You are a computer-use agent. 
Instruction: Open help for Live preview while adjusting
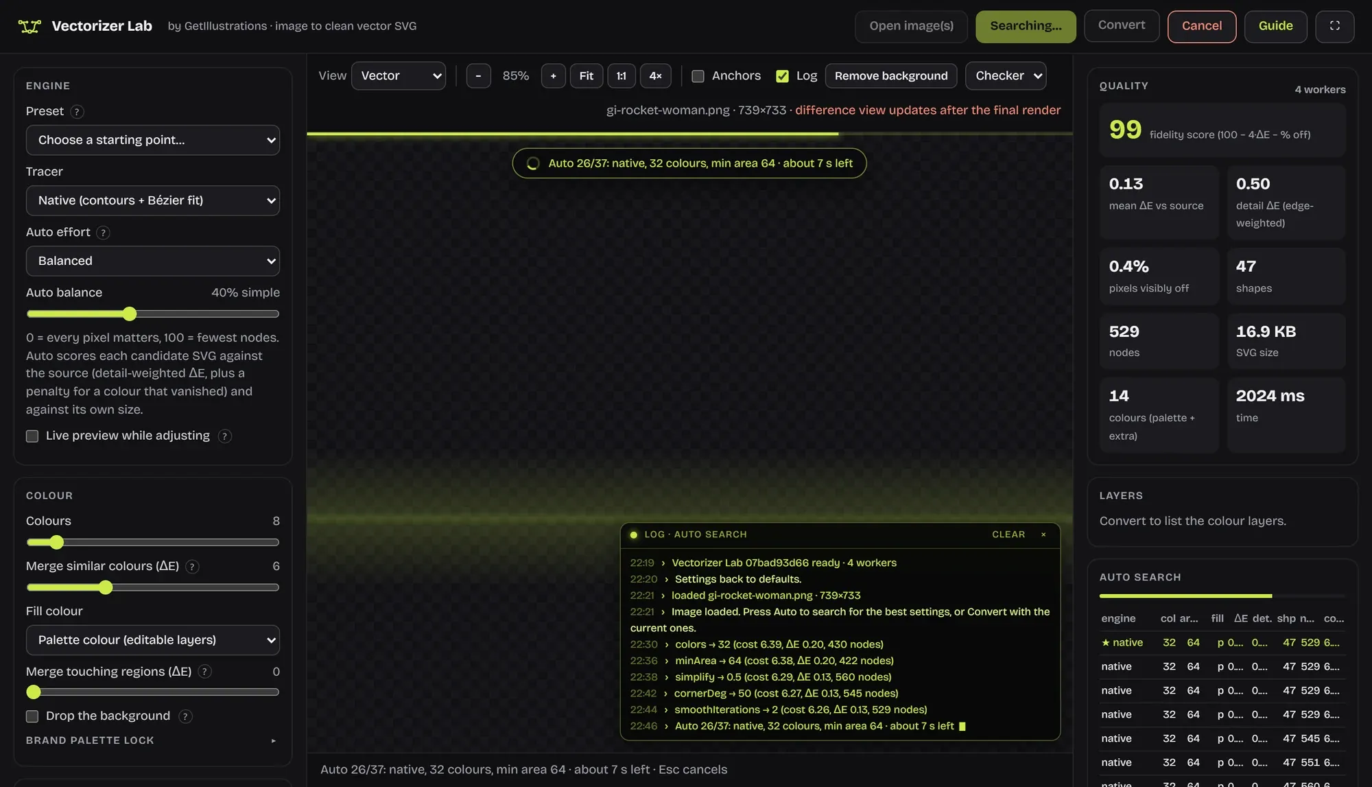[224, 436]
